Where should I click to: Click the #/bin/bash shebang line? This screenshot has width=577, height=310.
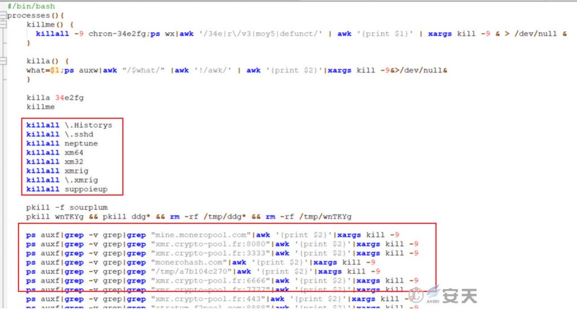pyautogui.click(x=32, y=6)
